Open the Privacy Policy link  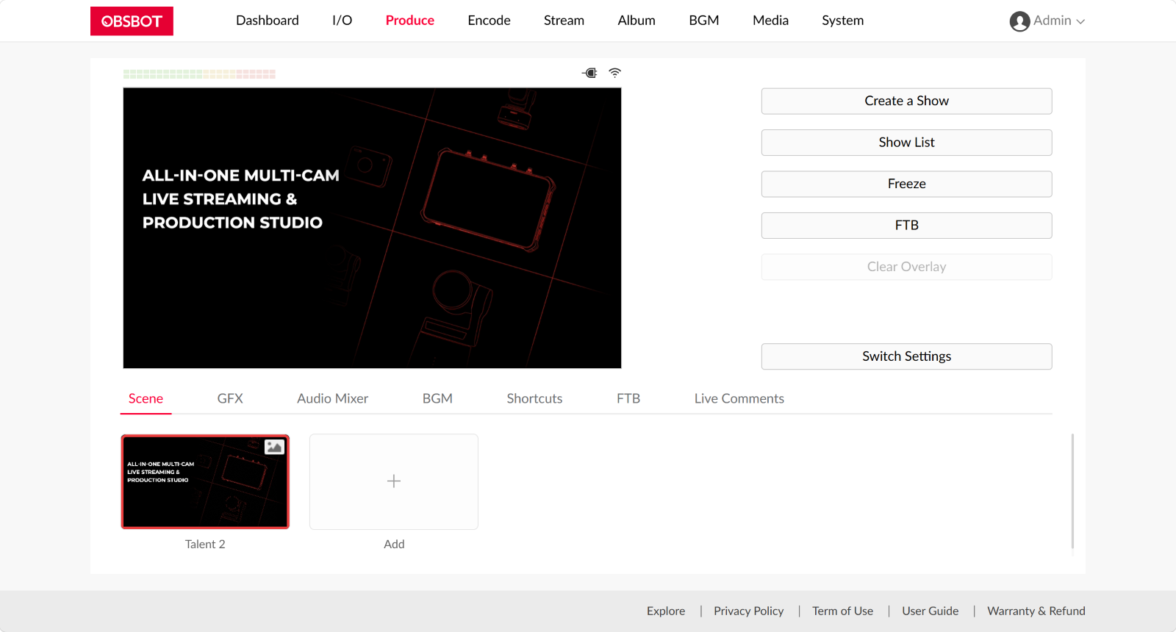(748, 611)
